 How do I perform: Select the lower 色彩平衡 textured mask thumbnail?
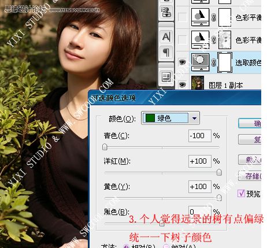click(x=225, y=40)
